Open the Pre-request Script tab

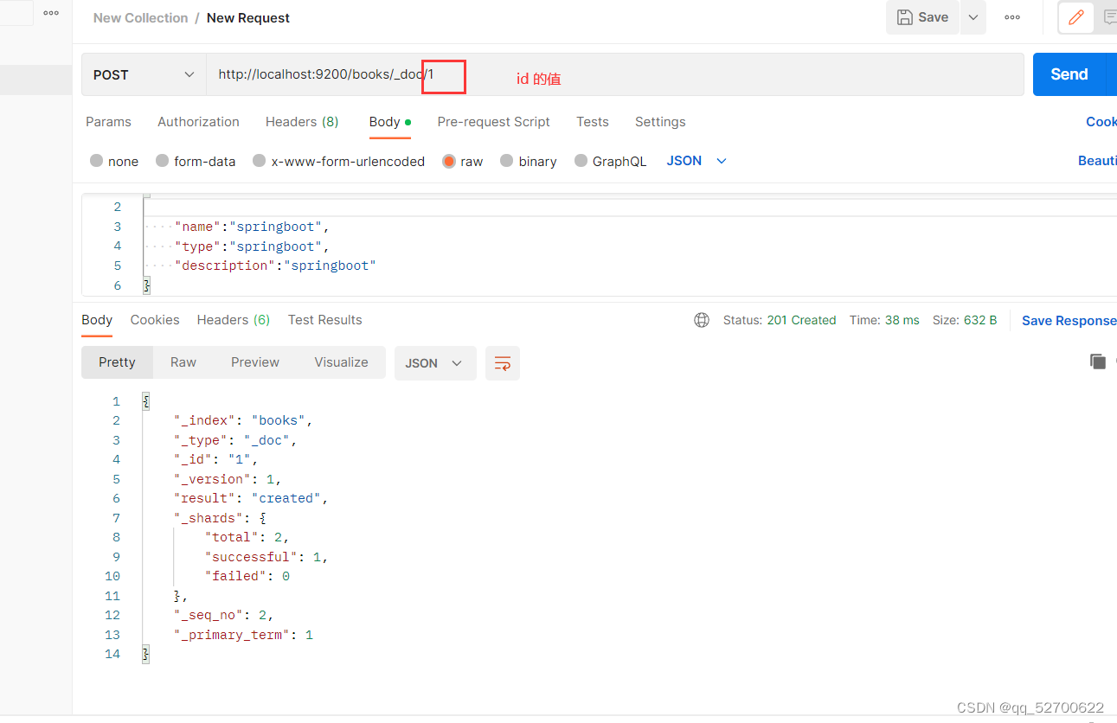point(493,122)
